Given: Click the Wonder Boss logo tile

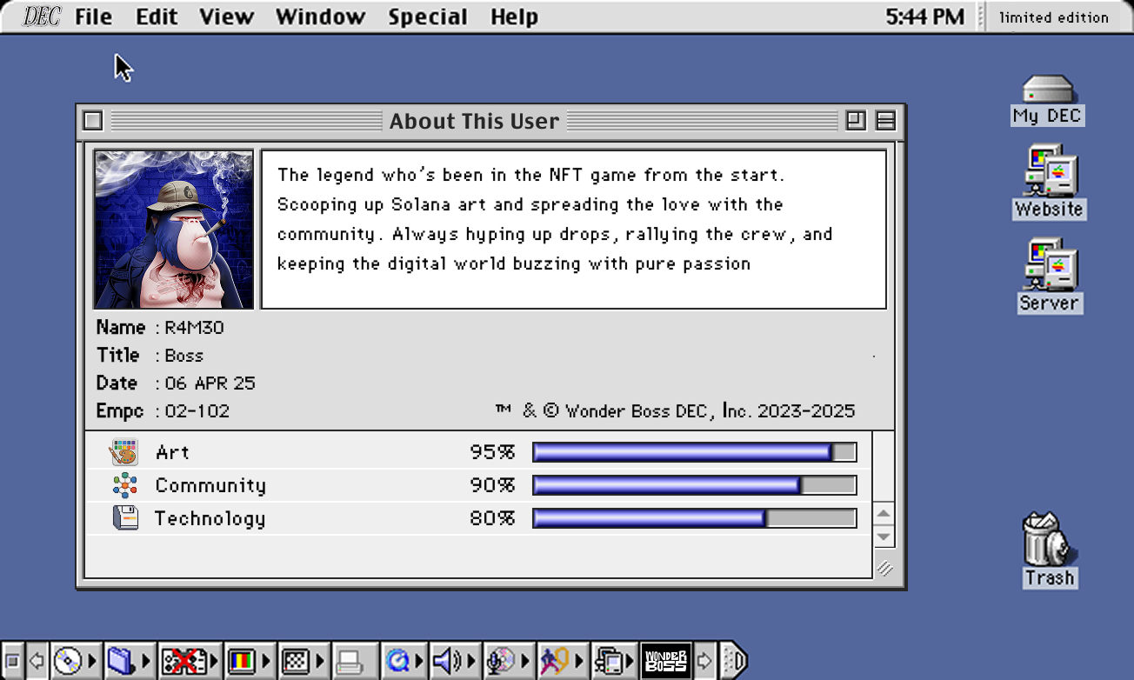Looking at the screenshot, I should pos(665,662).
